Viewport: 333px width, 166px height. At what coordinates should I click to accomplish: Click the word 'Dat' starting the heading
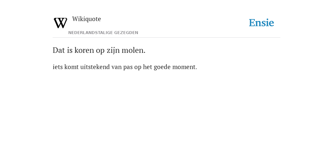pos(59,50)
